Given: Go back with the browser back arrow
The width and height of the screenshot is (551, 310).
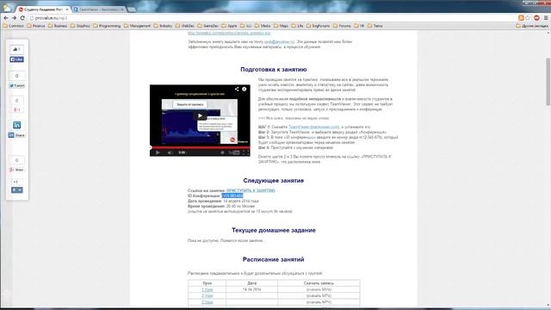Looking at the screenshot, I should click(x=6, y=18).
